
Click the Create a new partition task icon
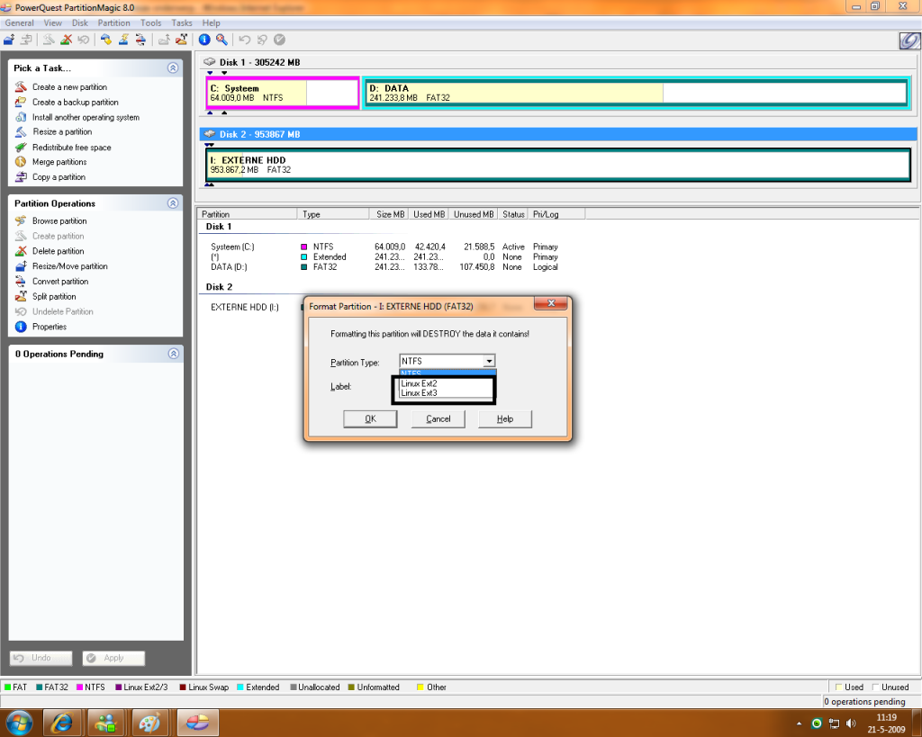coord(21,87)
